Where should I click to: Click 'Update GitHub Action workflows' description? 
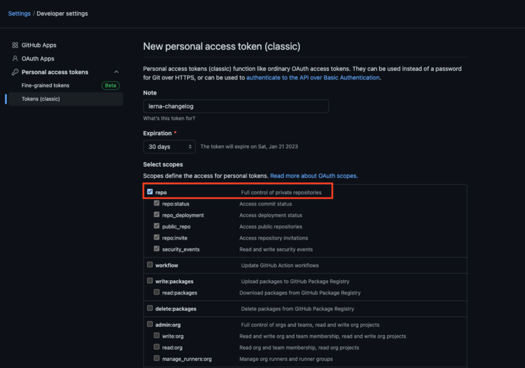pyautogui.click(x=280, y=265)
